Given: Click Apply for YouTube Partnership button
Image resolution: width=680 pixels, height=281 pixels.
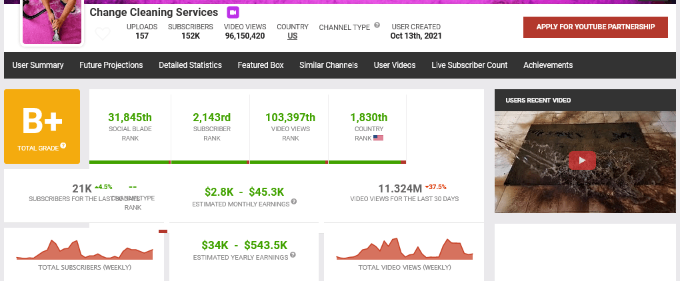Looking at the screenshot, I should [x=595, y=27].
